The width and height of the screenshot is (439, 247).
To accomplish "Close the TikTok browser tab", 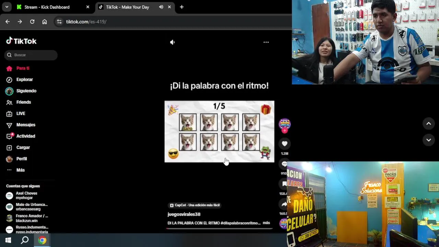I will 169,7.
